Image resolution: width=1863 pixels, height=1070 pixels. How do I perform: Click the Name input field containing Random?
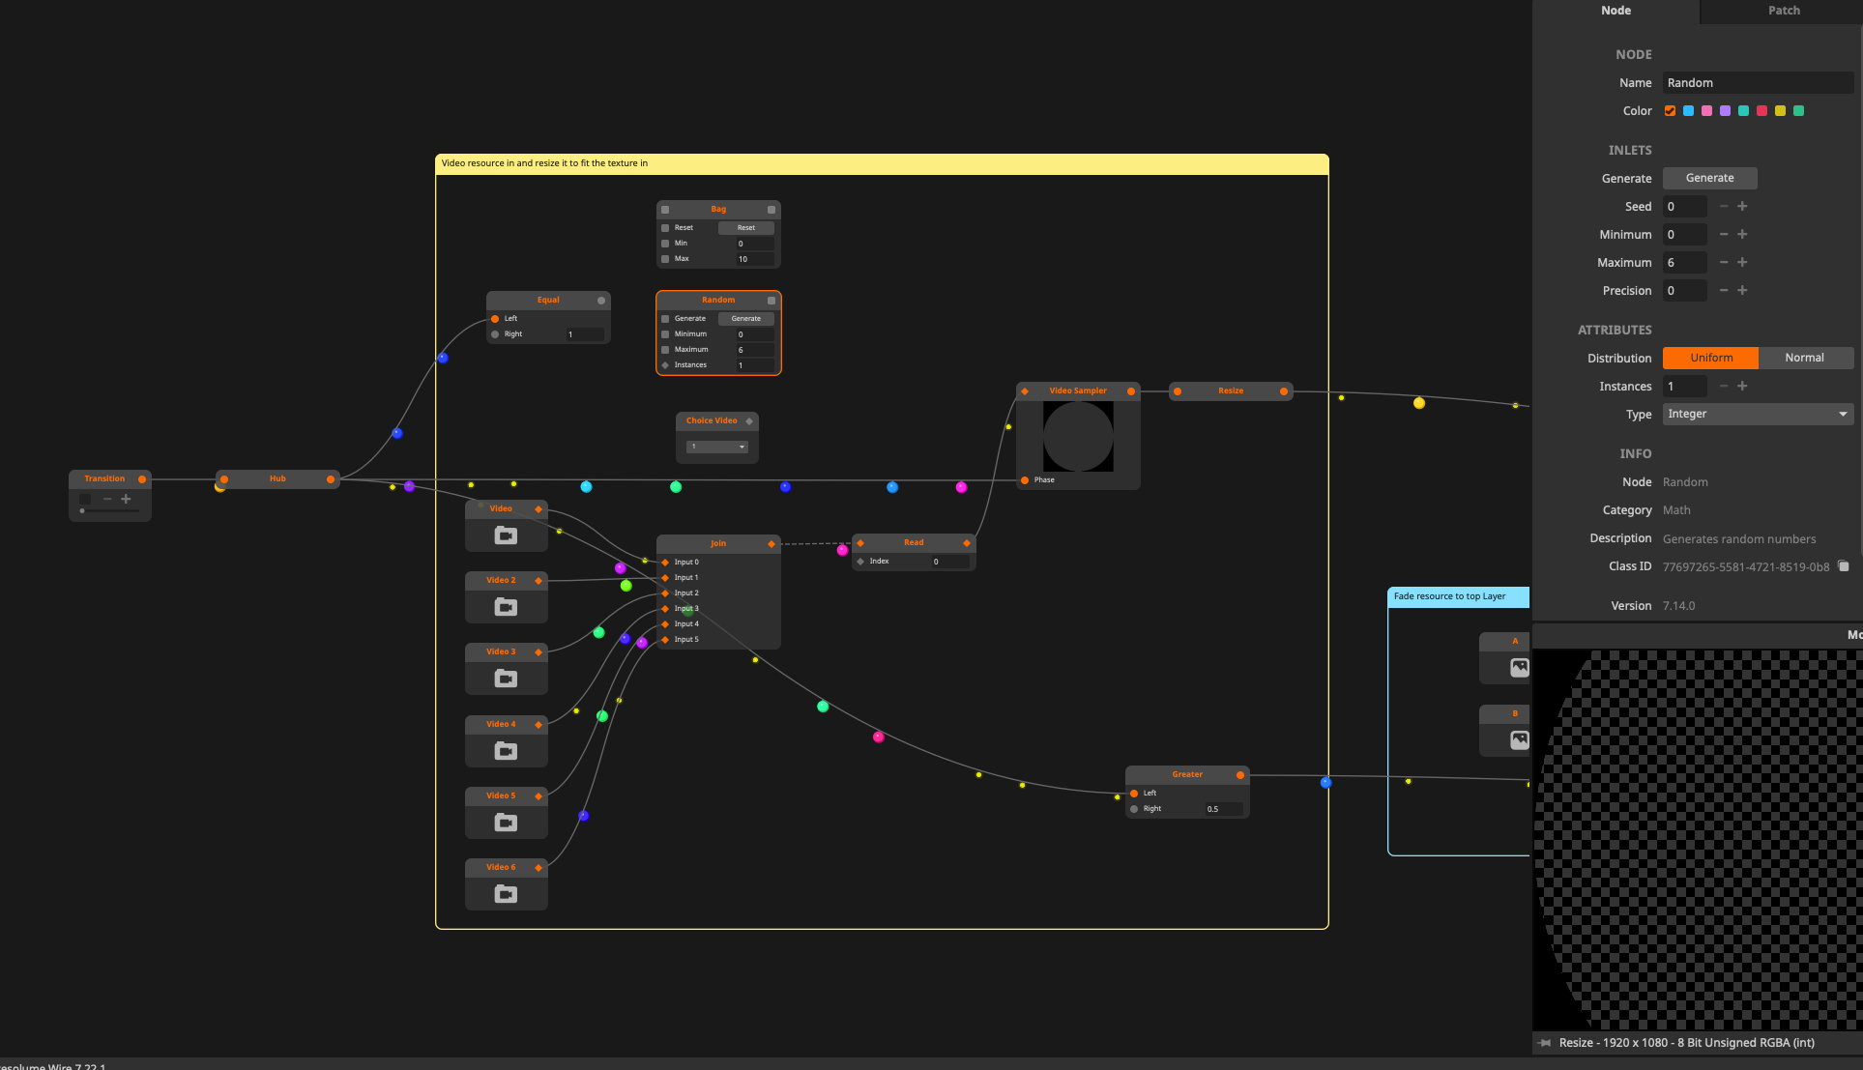1757,83
